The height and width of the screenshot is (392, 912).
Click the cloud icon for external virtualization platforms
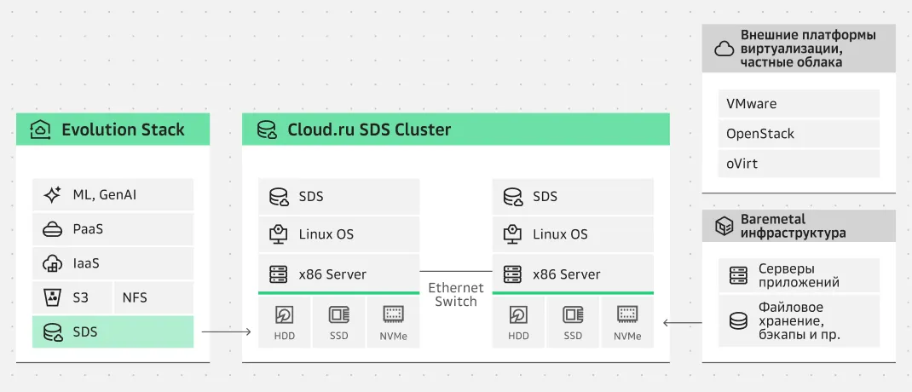point(724,49)
